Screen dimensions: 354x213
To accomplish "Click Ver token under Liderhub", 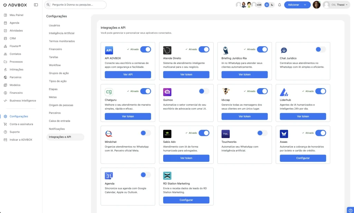I will click(303, 116).
